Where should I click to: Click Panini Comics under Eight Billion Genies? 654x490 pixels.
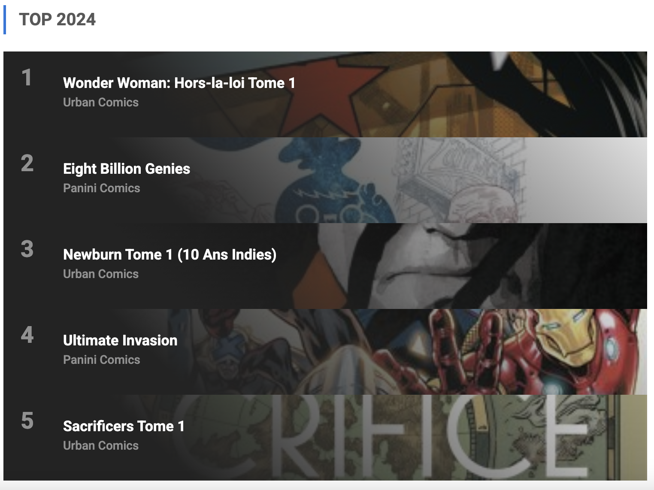click(102, 188)
